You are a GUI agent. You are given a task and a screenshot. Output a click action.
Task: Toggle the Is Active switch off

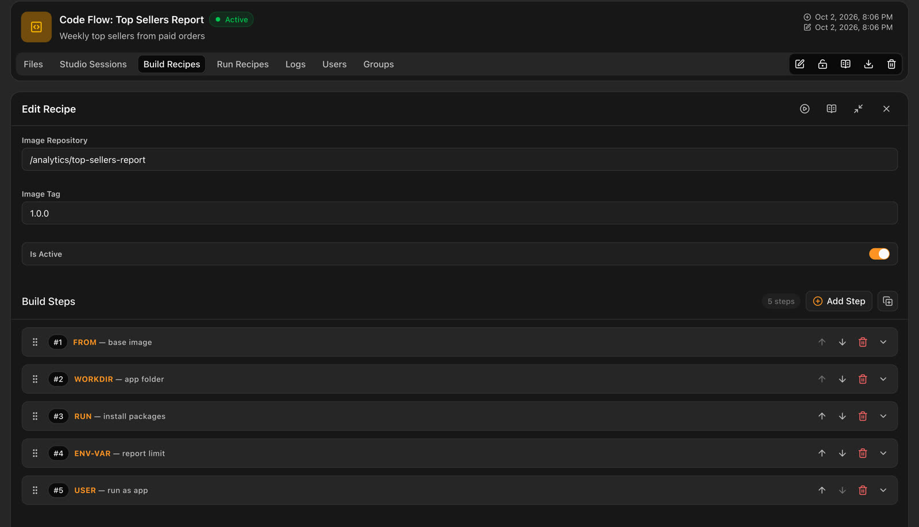879,254
